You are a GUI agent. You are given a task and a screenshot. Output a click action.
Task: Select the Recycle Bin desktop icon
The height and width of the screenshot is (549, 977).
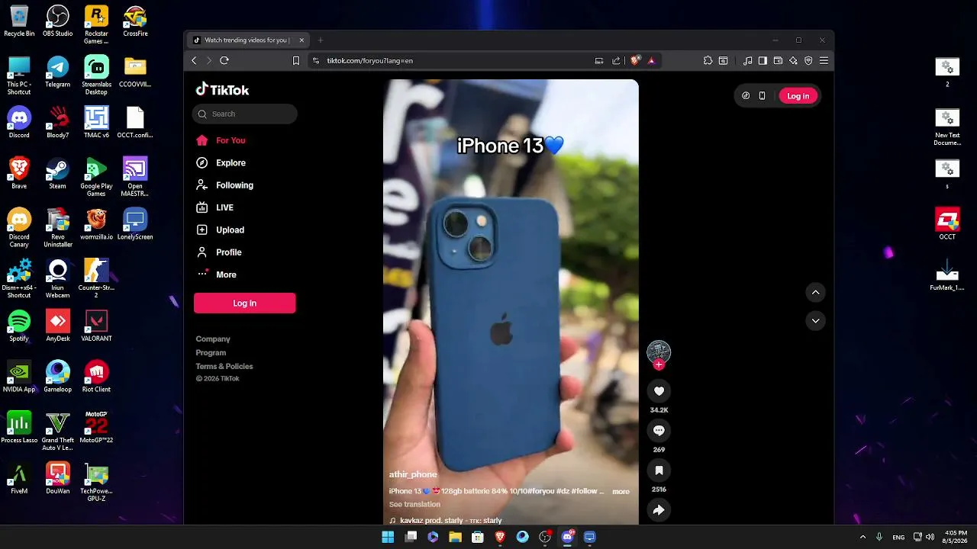[19, 21]
